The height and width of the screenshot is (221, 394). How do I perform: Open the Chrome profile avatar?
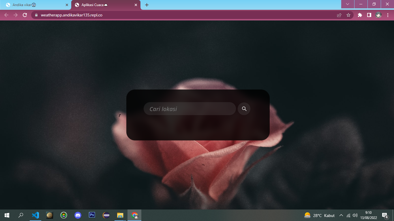(378, 15)
